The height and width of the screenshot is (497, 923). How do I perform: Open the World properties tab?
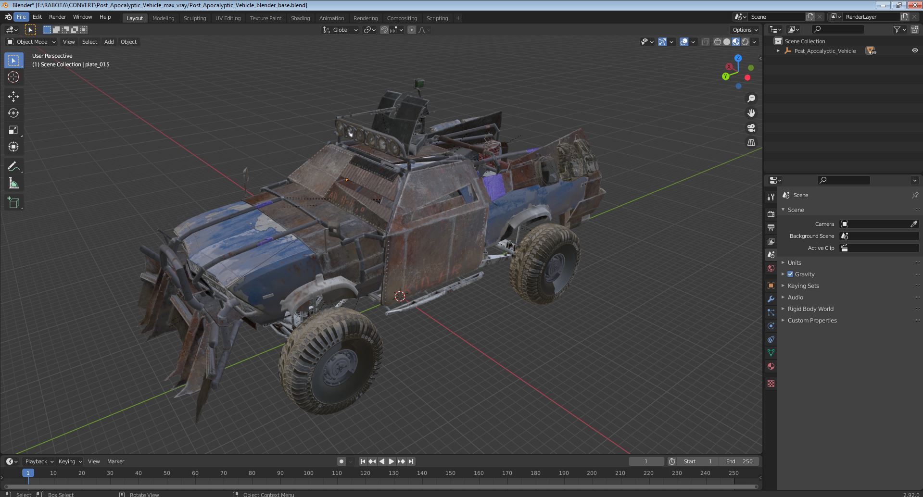[771, 268]
